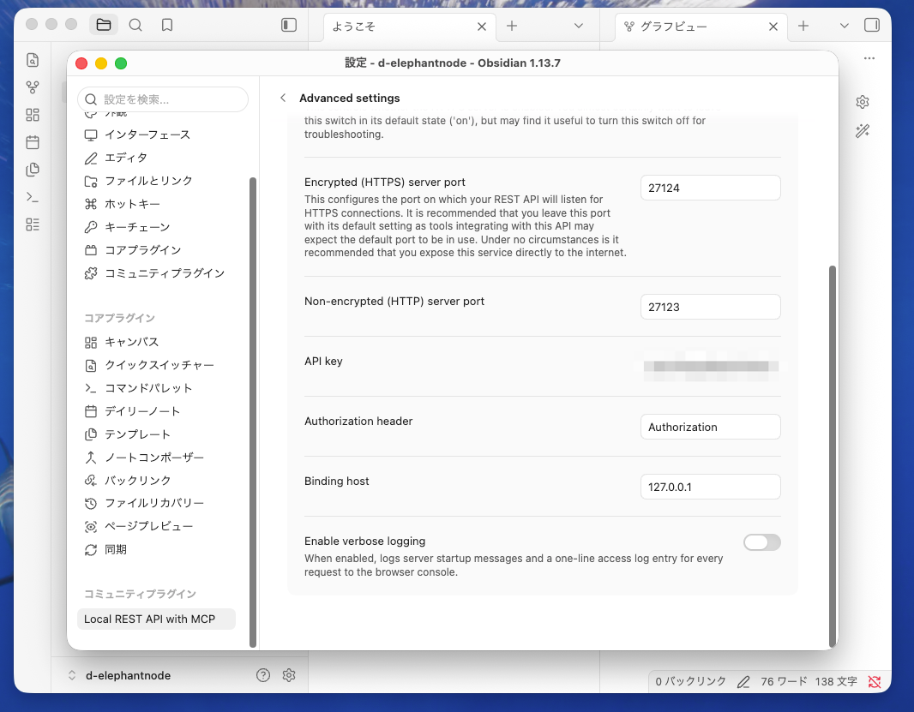
Task: Create new canvas ribbon icon
Action: 33,115
